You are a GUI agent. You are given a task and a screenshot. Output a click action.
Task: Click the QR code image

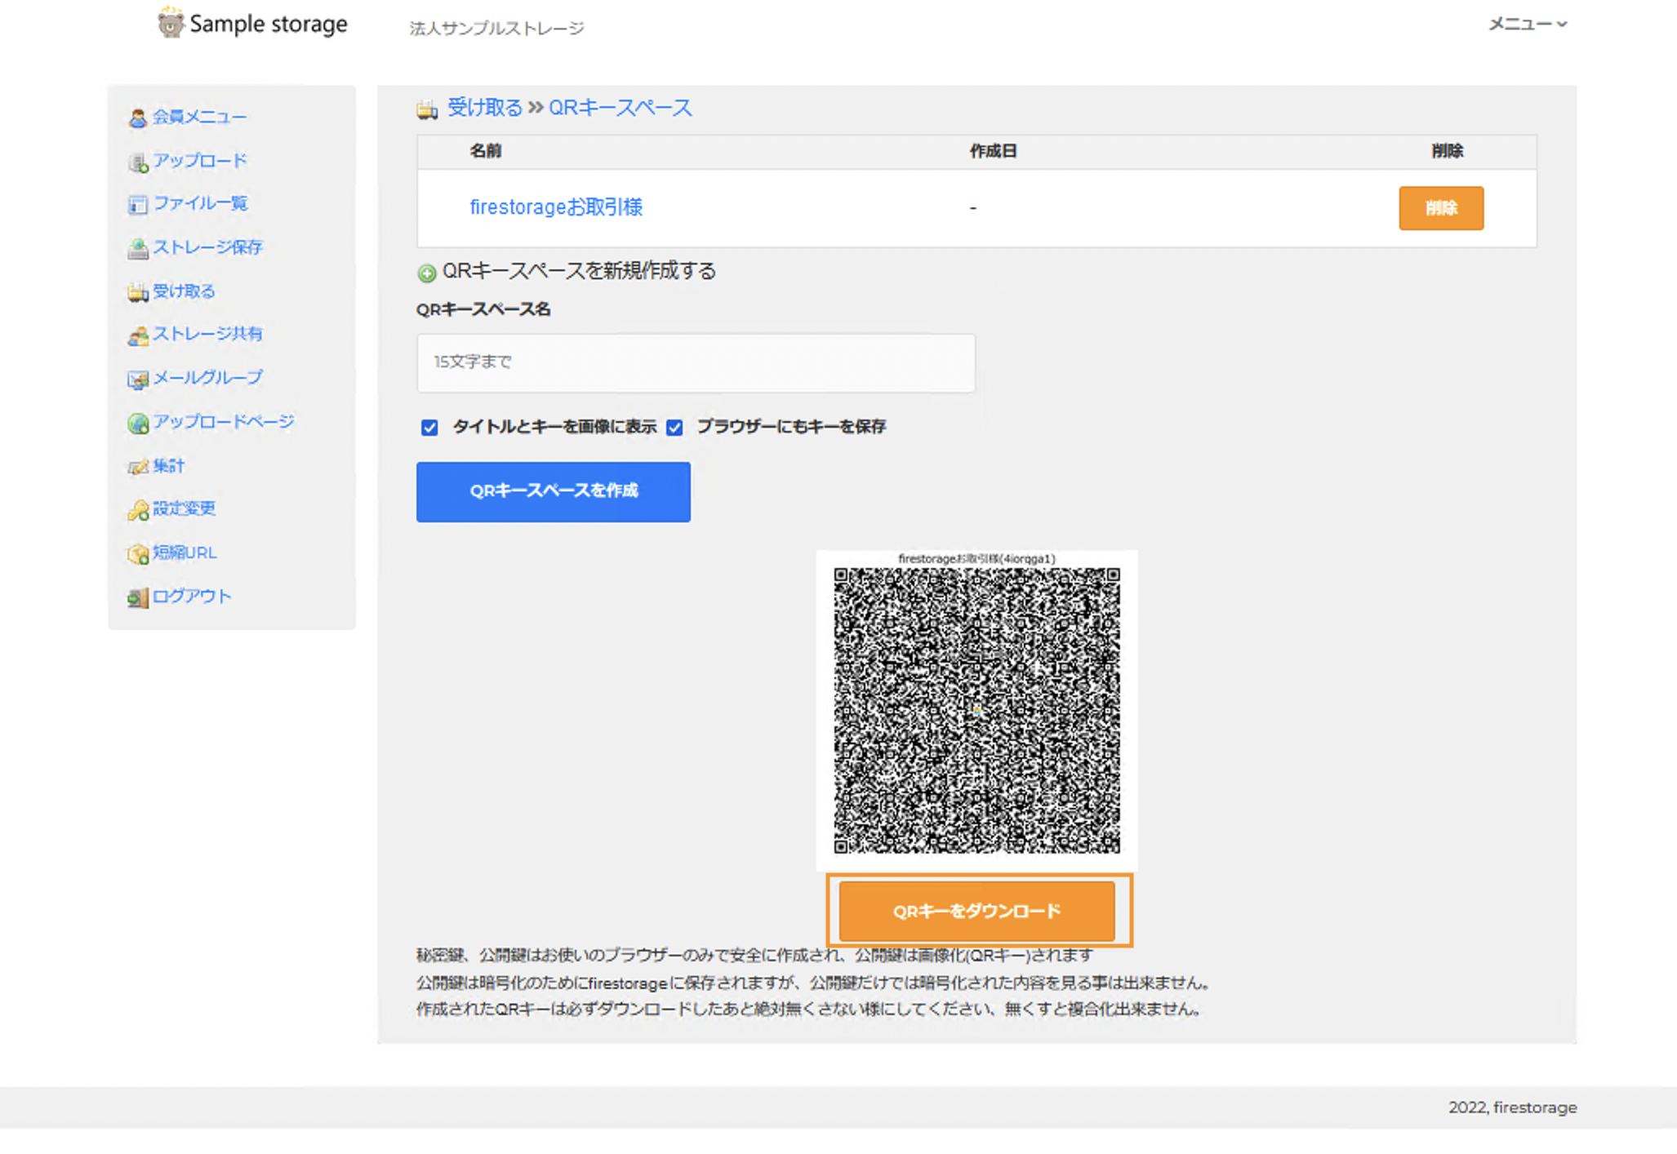976,710
